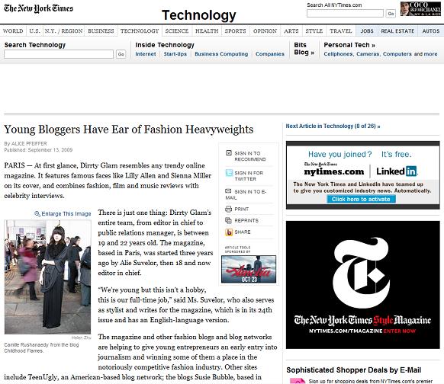Viewport: 444px width, 384px height.
Task: Click the printer icon beside Print
Action: 228,210
